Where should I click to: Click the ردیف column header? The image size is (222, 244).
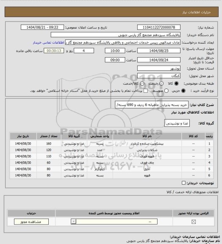pyautogui.click(x=209, y=136)
